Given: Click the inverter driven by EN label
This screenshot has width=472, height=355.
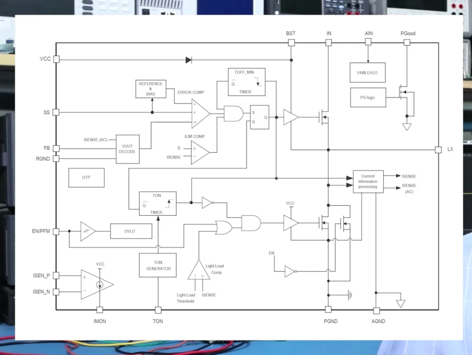Looking at the screenshot, I should 291,271.
